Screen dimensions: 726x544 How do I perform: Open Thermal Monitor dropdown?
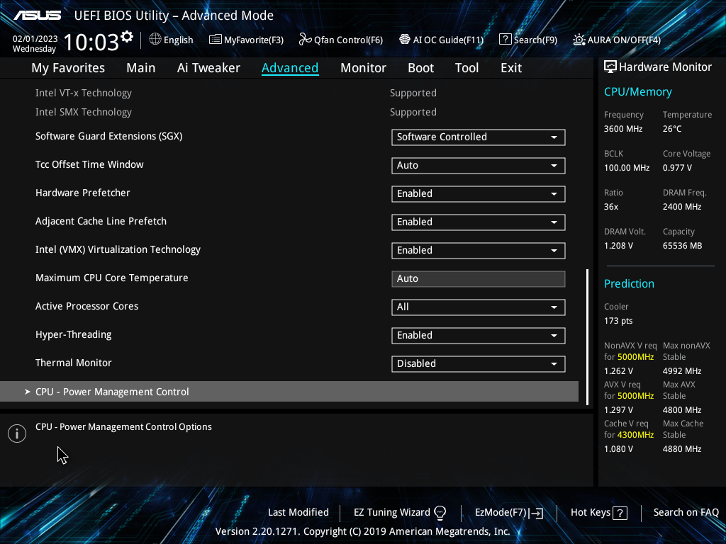click(479, 363)
